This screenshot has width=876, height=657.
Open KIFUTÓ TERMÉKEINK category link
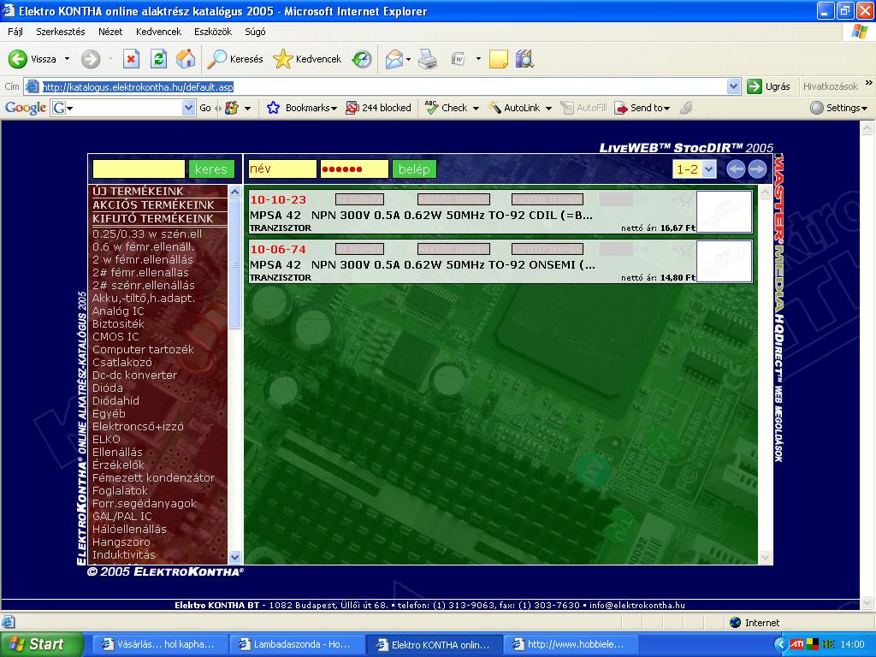click(152, 218)
